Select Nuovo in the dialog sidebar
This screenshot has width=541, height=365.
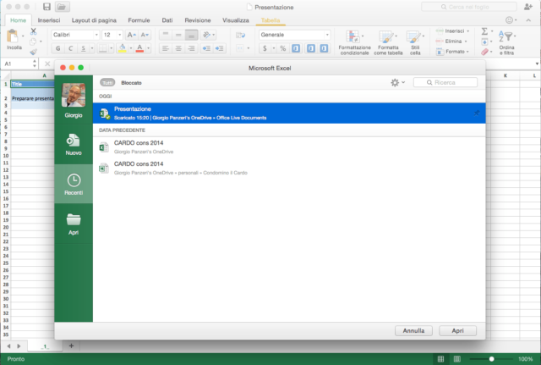click(x=74, y=144)
